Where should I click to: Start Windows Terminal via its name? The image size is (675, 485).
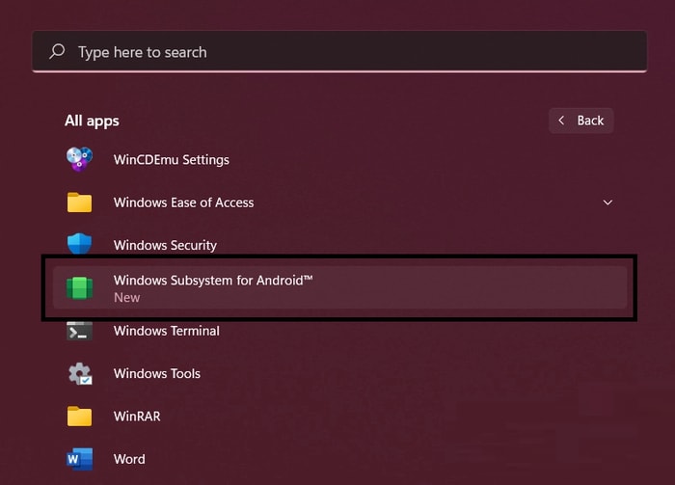click(166, 331)
